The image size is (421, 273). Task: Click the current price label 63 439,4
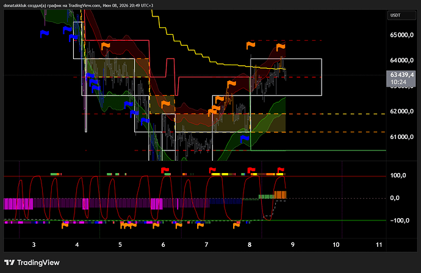pos(401,75)
